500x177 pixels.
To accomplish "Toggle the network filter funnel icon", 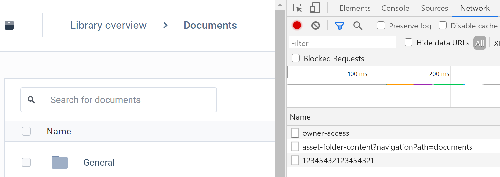I will pyautogui.click(x=340, y=26).
